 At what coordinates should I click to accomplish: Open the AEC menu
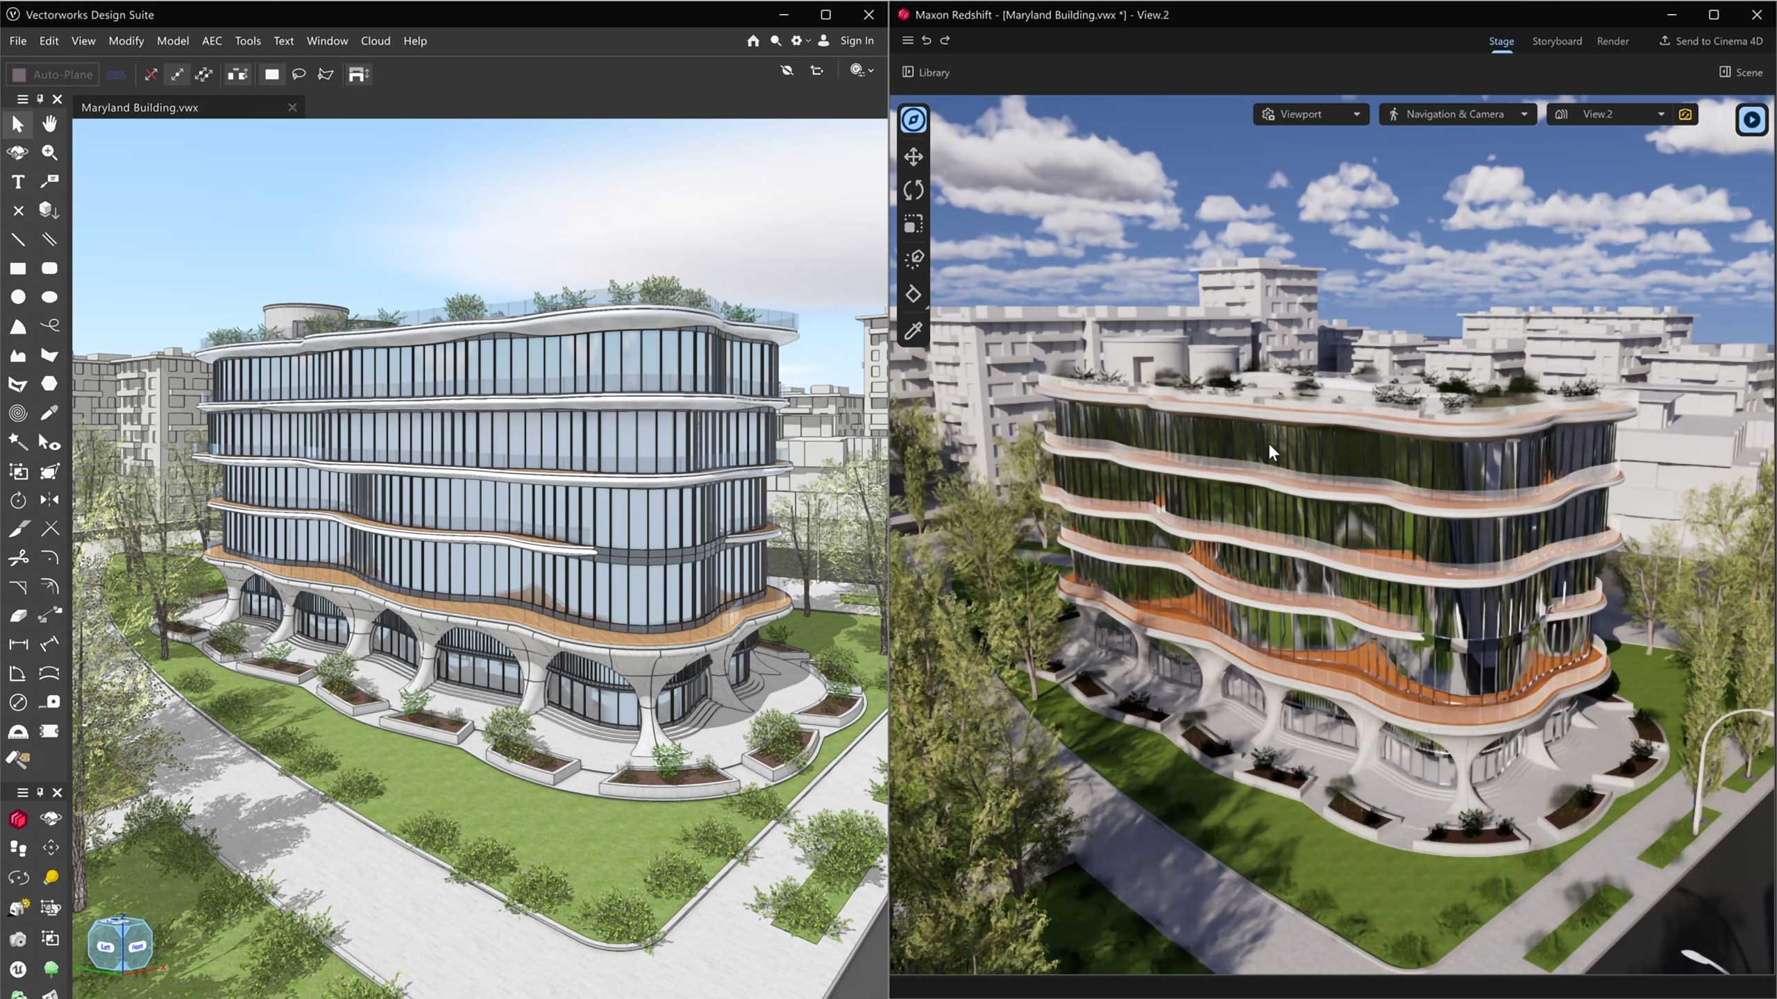pyautogui.click(x=212, y=41)
